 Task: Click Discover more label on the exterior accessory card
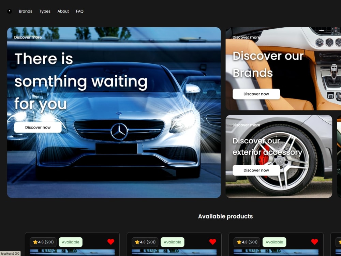click(246, 125)
